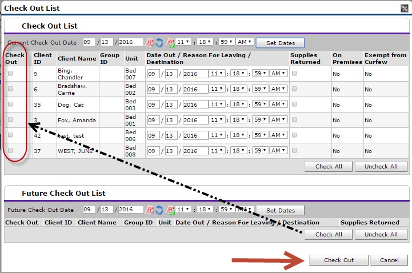This screenshot has width=412, height=273.
Task: Click Check All under the Check Out List
Action: point(329,166)
